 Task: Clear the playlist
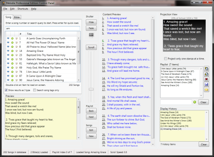tap(203, 102)
